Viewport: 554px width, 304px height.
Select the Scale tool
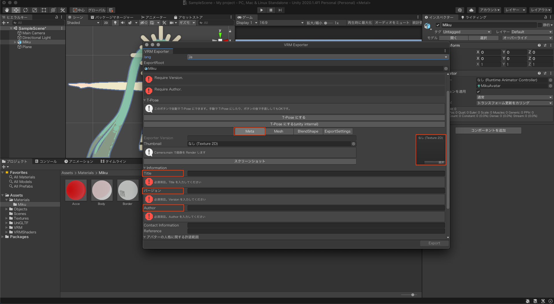[x=35, y=10]
